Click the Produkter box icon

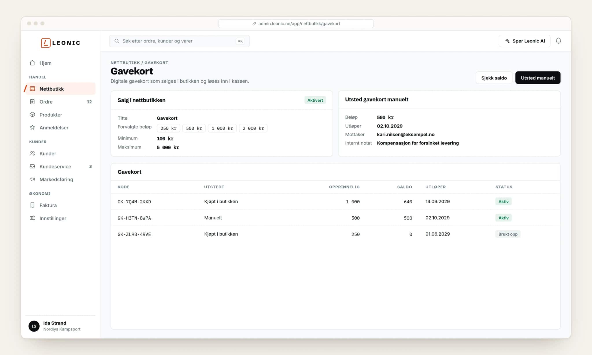[x=32, y=115]
